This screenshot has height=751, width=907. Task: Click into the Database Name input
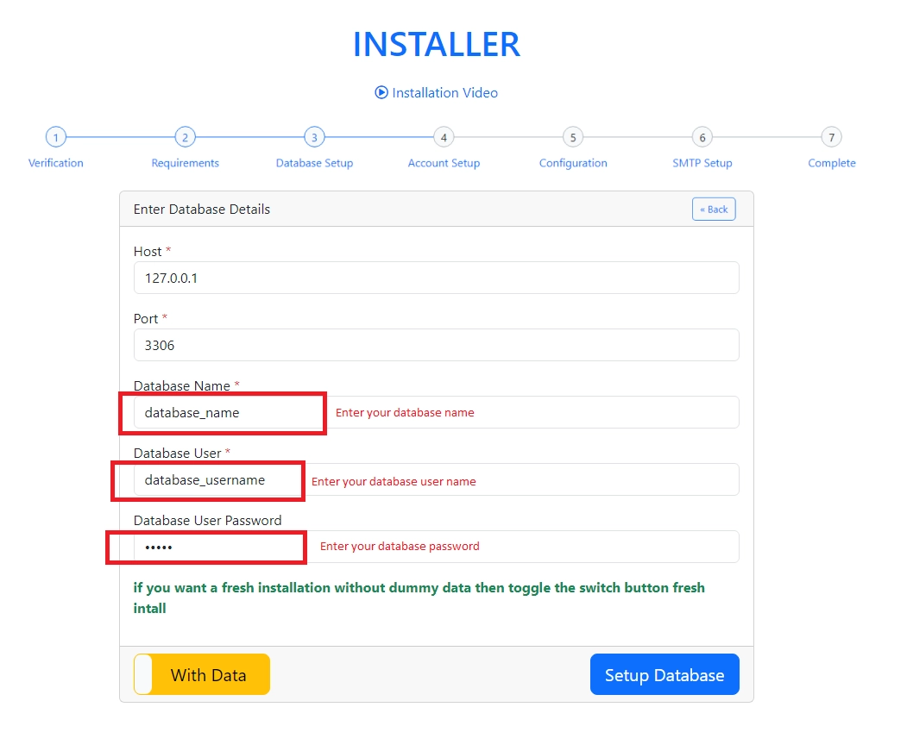pos(436,412)
